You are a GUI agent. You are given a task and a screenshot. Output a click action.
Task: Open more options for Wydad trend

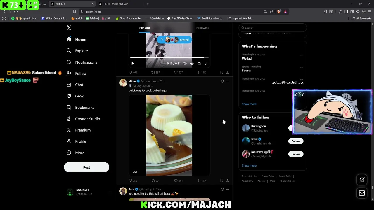coord(302,55)
